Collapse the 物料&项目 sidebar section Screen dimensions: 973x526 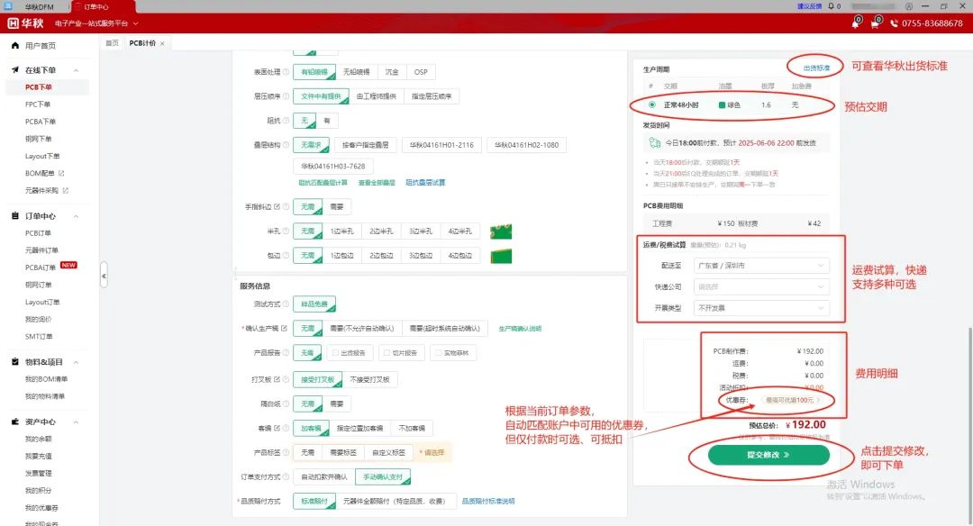coord(77,362)
